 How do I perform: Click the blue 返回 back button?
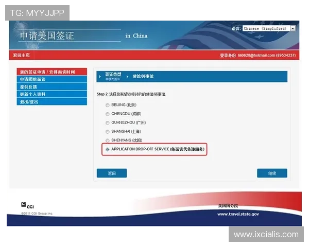pyautogui.click(x=112, y=173)
